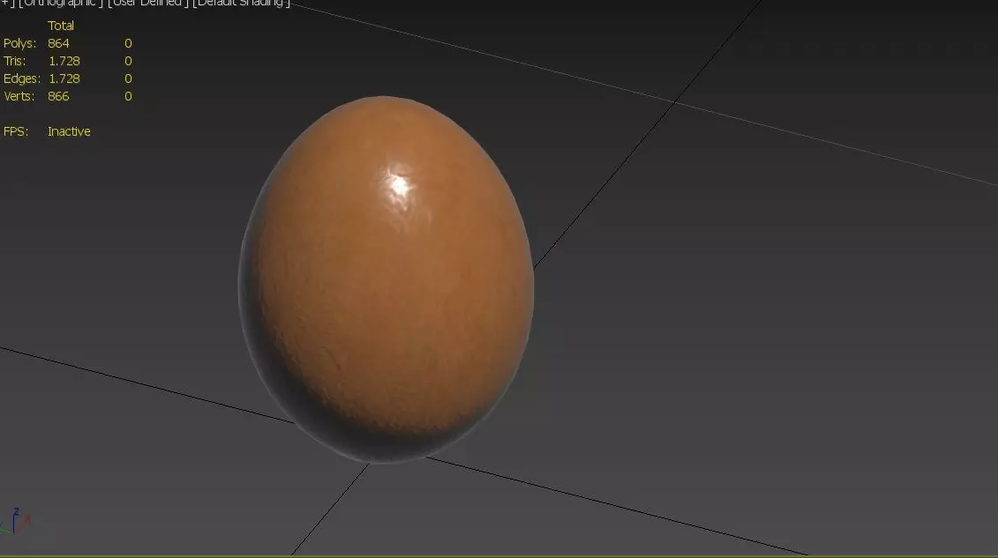Click the Polys count value 864
Image resolution: width=998 pixels, height=558 pixels.
tap(58, 43)
